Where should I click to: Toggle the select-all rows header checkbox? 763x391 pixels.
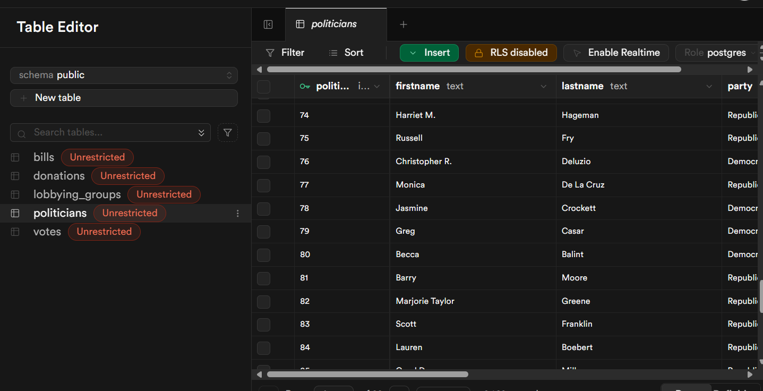click(x=264, y=87)
